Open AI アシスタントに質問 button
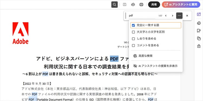203x101 pixels. point(181,5)
